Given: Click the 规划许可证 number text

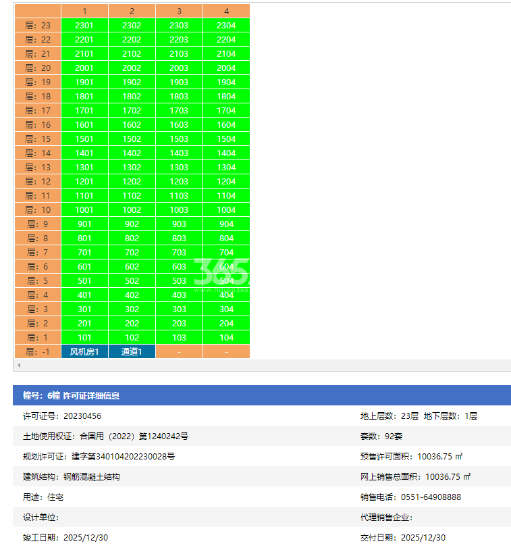Looking at the screenshot, I should tap(123, 457).
